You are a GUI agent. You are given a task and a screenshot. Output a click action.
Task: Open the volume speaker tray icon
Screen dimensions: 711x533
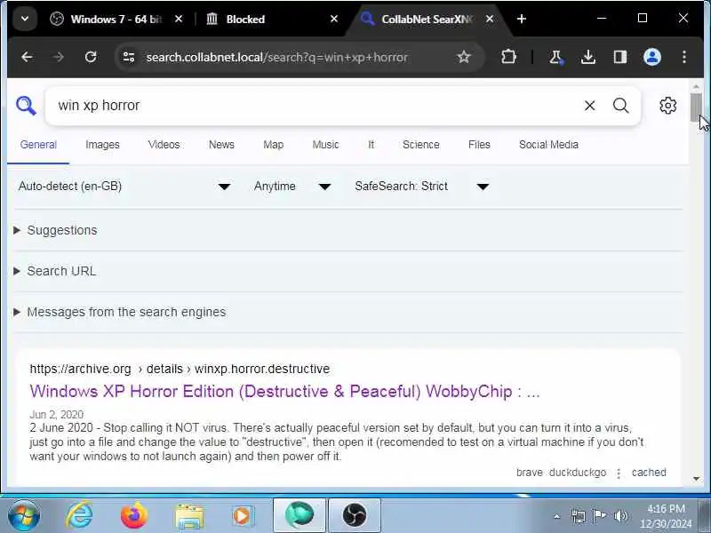pos(620,516)
